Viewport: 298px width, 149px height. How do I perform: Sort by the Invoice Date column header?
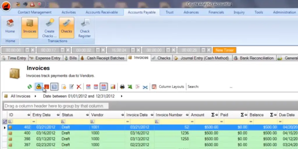click(139, 115)
